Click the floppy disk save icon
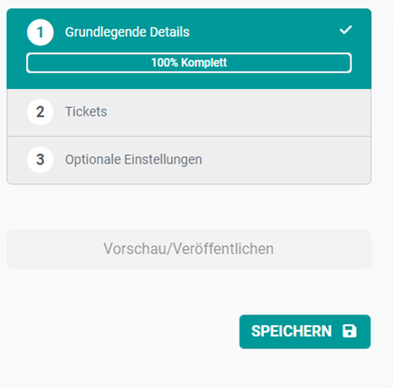393x388 pixels. (349, 331)
